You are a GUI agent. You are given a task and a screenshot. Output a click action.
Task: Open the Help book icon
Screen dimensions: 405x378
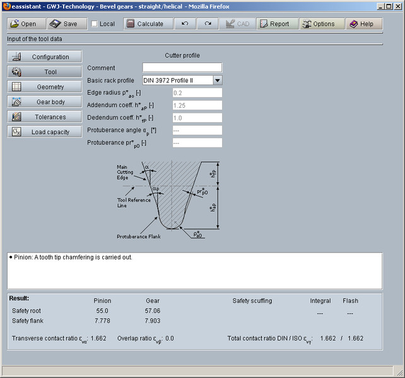coord(353,24)
